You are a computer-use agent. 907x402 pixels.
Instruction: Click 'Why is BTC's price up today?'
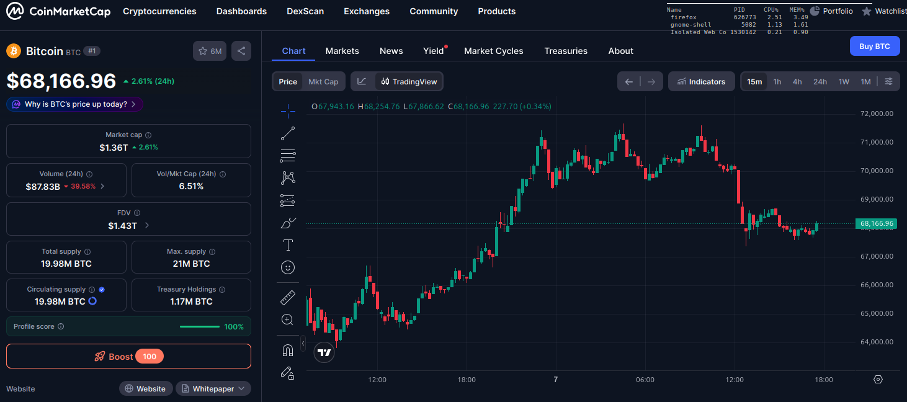point(75,104)
